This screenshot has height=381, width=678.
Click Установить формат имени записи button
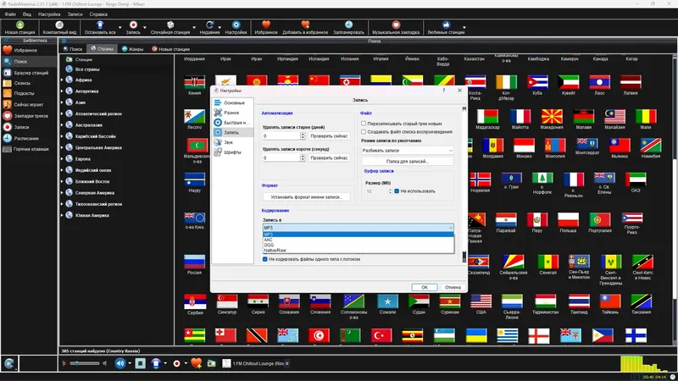click(306, 197)
